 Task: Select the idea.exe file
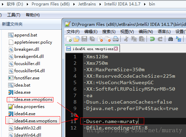(19, 92)
